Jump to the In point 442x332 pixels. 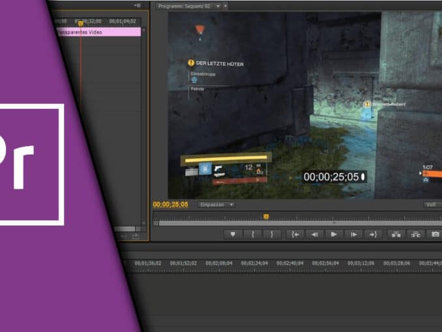[295, 234]
